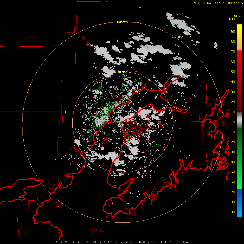
Task: Click the 30 label on the velocity scale
Action: coord(233,92)
